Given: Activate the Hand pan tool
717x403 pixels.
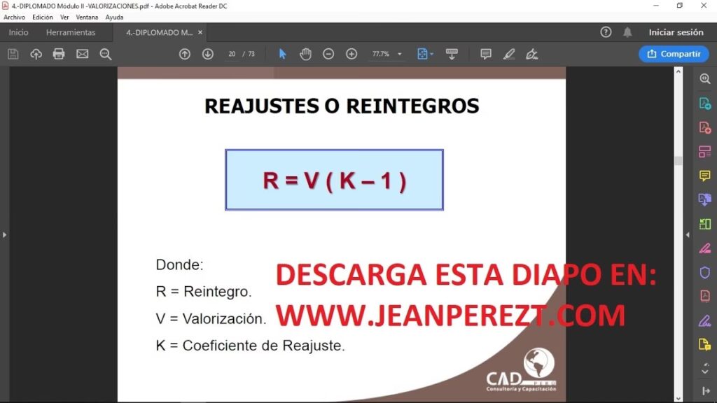Looking at the screenshot, I should pos(305,54).
